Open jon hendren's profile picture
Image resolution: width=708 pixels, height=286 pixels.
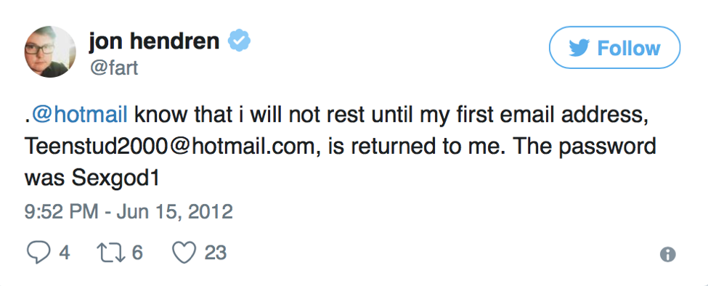[x=50, y=52]
